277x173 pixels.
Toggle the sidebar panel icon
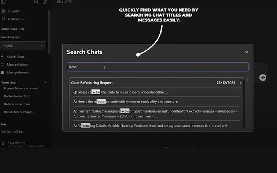click(3, 2)
